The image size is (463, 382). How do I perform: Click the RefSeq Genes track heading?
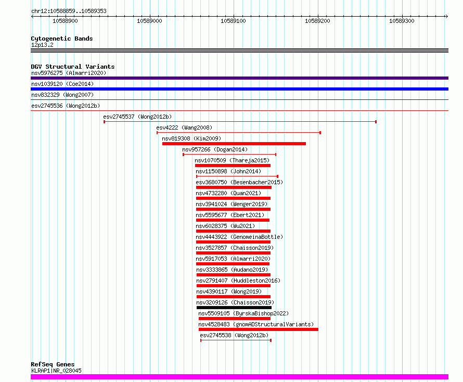click(53, 364)
